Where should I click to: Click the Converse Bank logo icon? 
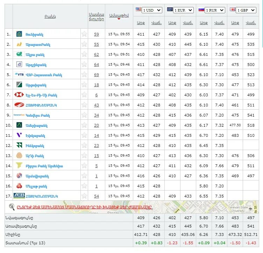click(x=19, y=115)
